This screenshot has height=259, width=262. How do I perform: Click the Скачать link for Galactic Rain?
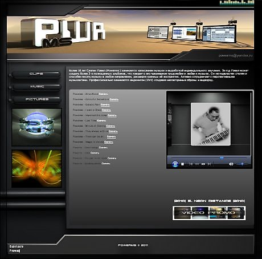click(105, 105)
